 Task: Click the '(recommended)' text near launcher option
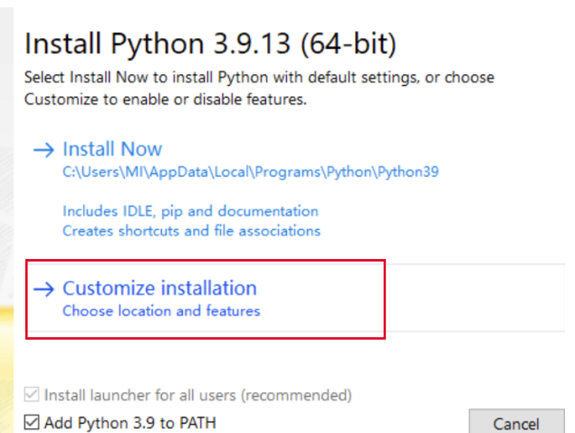pos(296,395)
